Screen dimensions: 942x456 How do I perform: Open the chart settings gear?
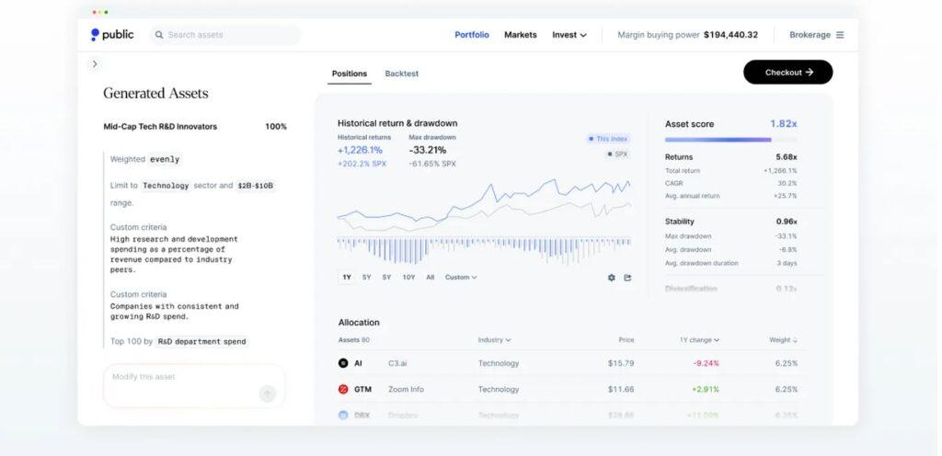(612, 278)
